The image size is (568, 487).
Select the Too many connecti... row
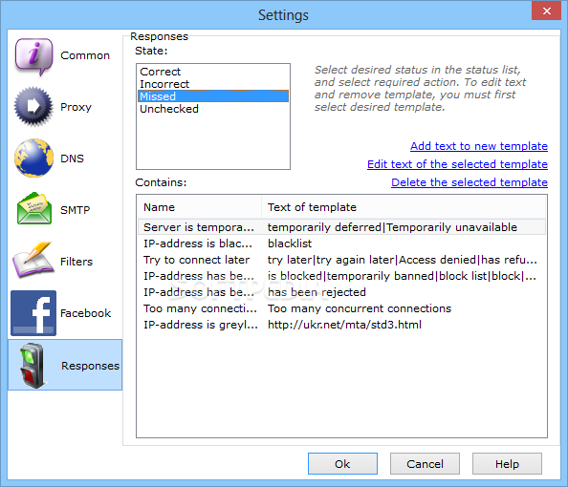341,308
